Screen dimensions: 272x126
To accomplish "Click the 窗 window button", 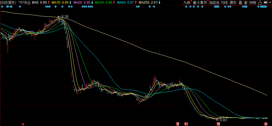I will (x=246, y=3).
